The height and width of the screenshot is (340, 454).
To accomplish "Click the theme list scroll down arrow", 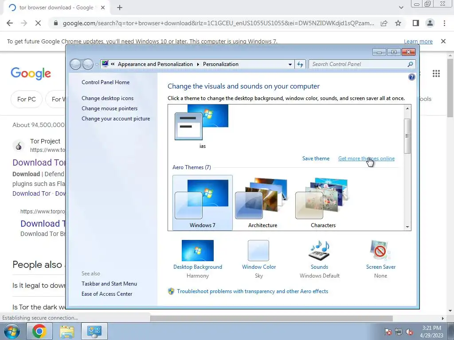I will coord(407,227).
